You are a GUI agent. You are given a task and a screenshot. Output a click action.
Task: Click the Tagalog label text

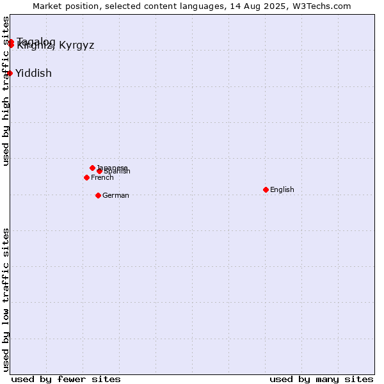36,42
